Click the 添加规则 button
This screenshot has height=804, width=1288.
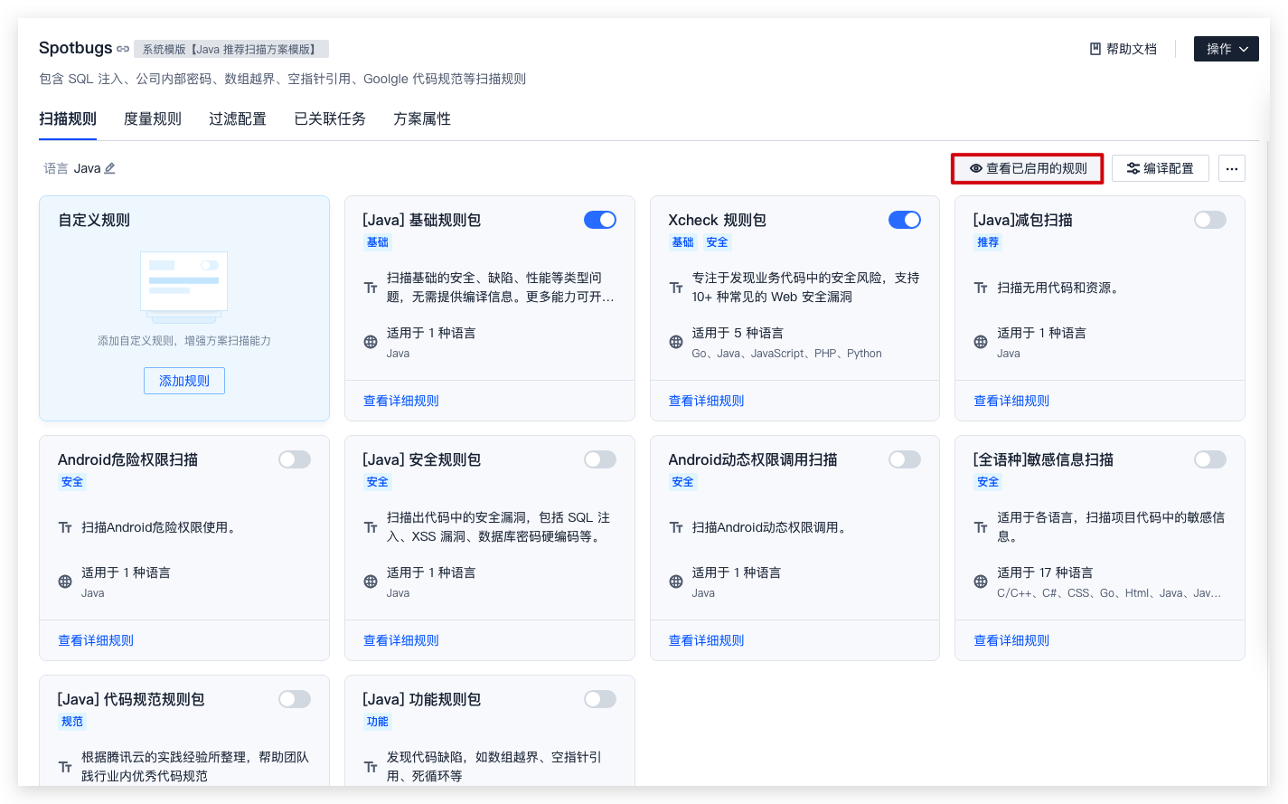[184, 381]
